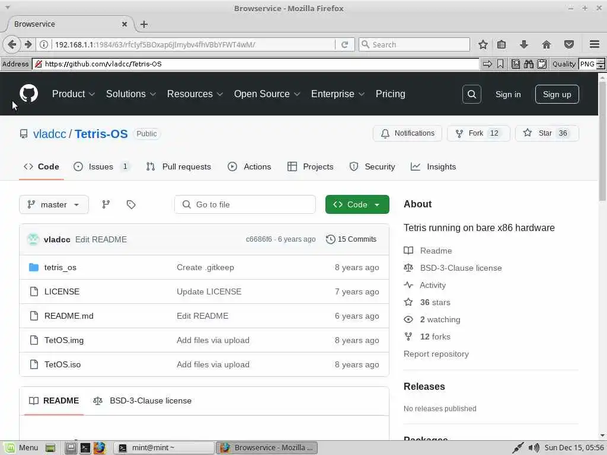Click the Notifications button
This screenshot has height=455, width=607.
[x=407, y=133]
